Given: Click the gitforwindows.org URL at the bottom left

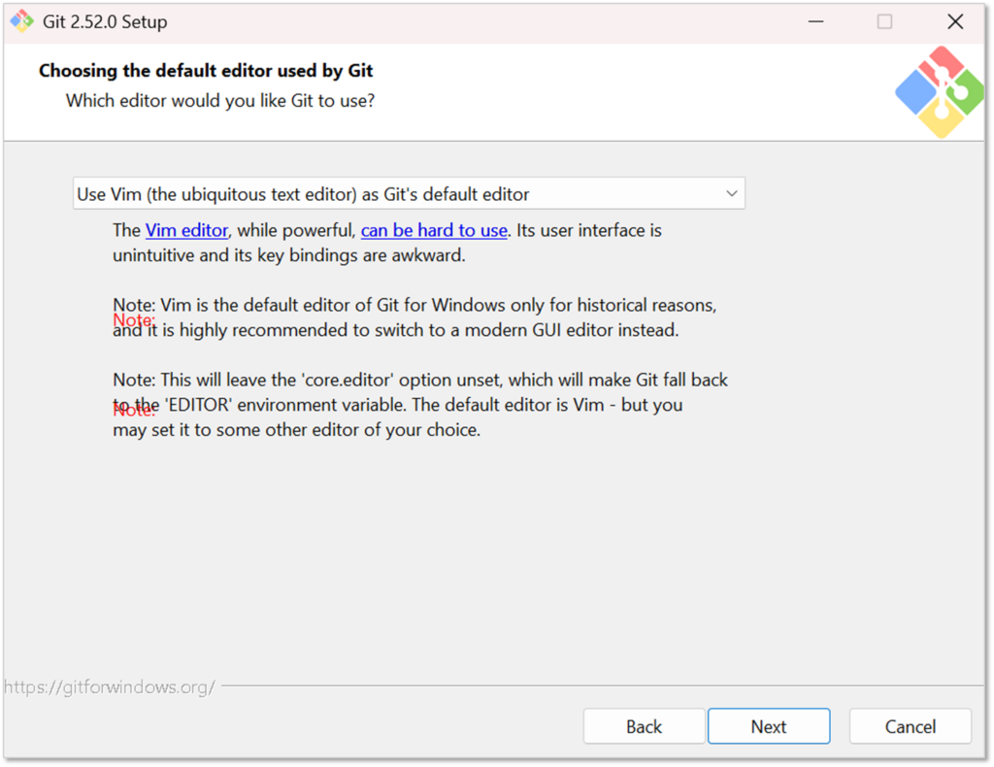Looking at the screenshot, I should pos(109,687).
